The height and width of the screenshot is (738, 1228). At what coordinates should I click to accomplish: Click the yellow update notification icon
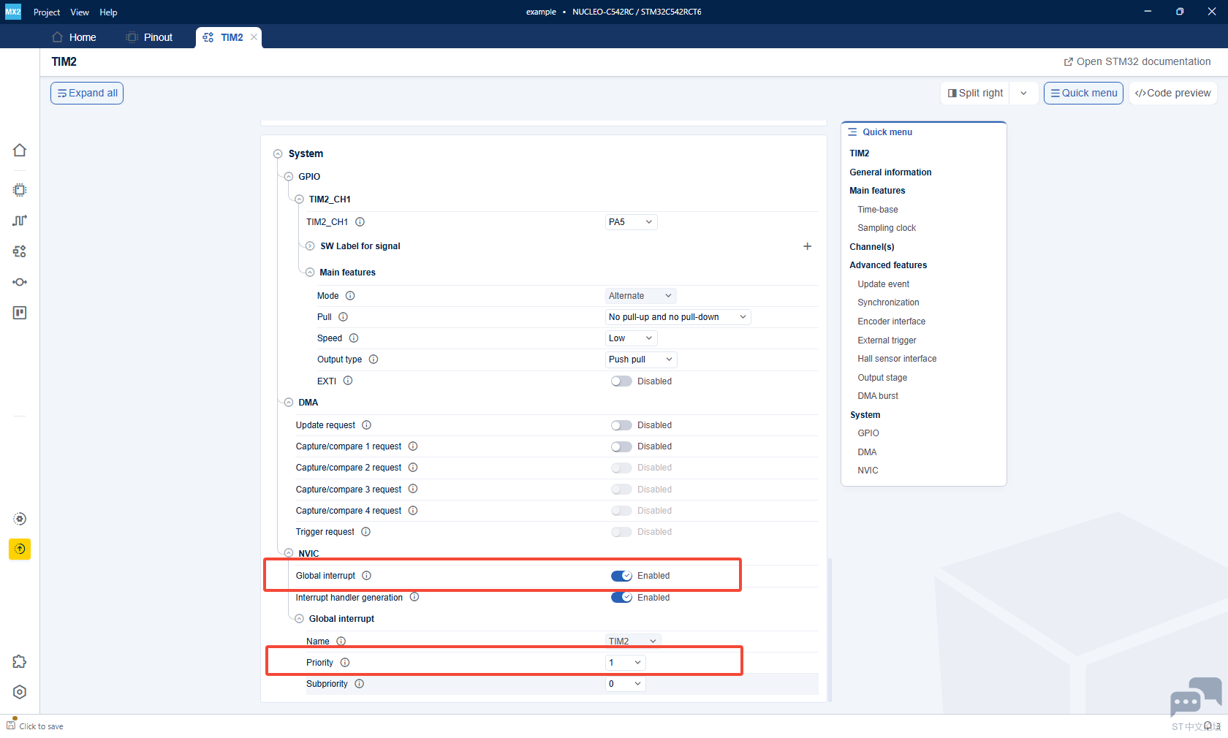[20, 549]
